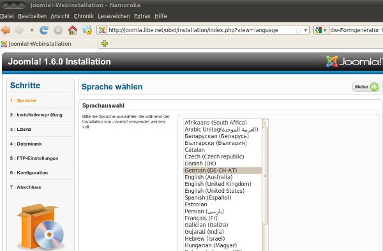Viewport: 383px width, 251px height.
Task: Select English (United States) language
Action: 223,191
